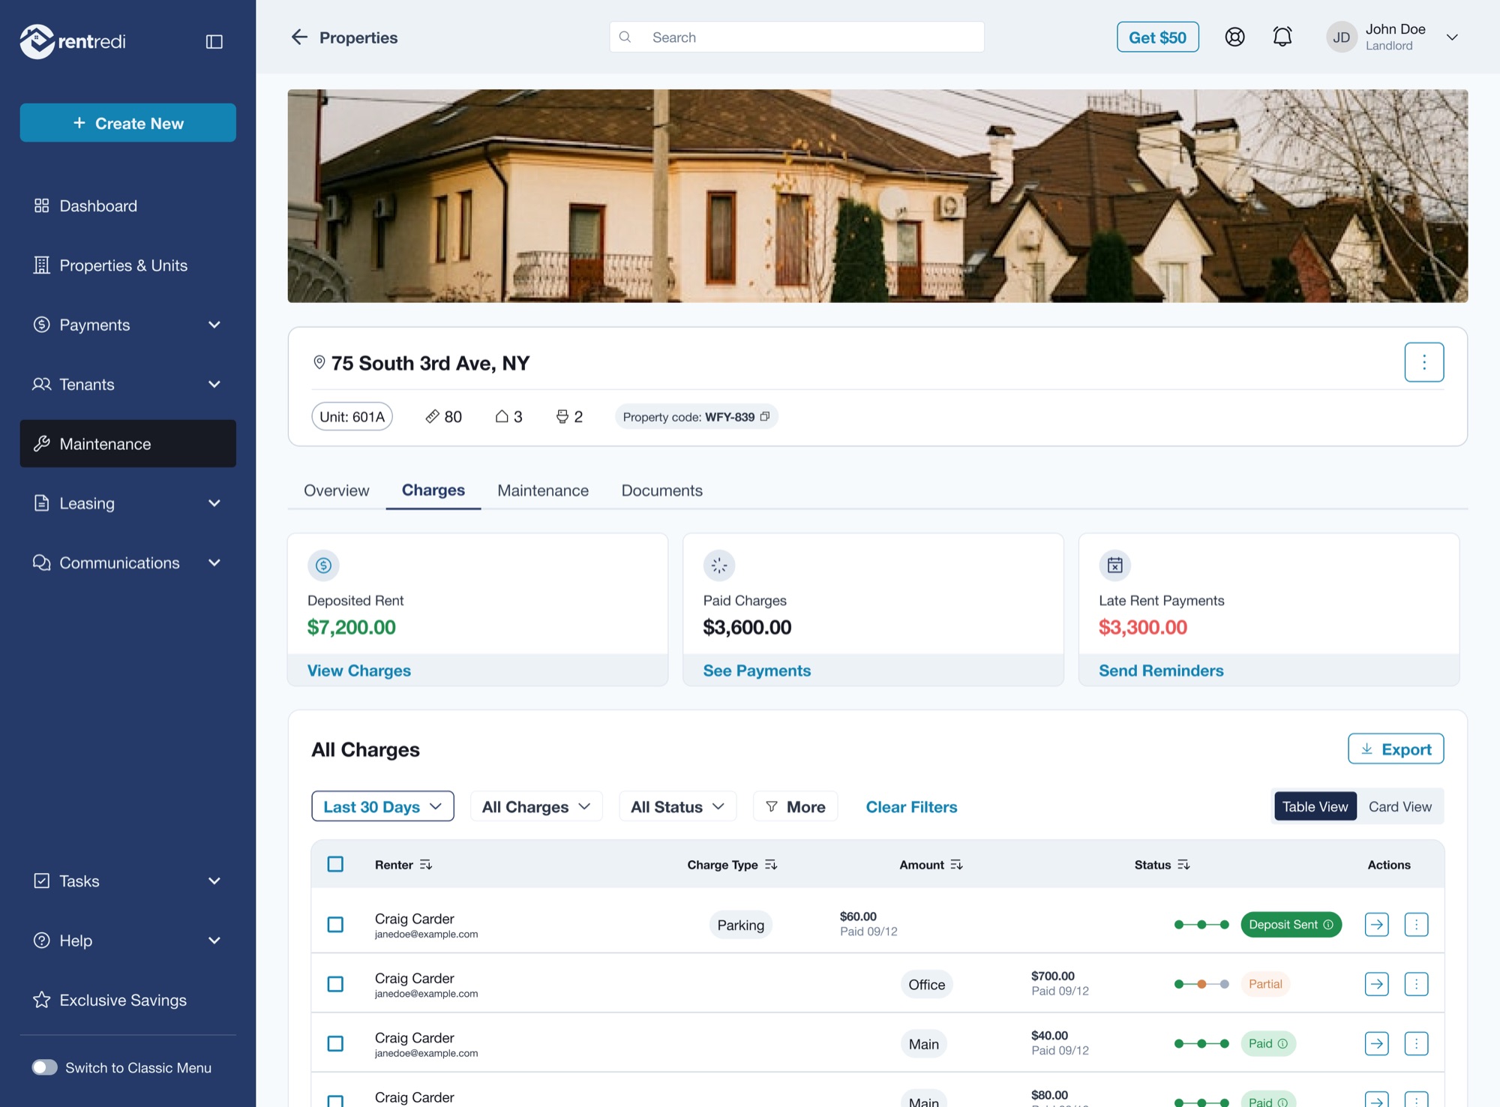
Task: Sort by Renter column
Action: point(426,865)
